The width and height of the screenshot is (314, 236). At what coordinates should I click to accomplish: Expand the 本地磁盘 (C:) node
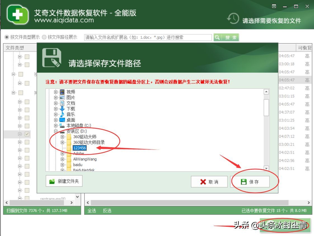tap(56, 126)
